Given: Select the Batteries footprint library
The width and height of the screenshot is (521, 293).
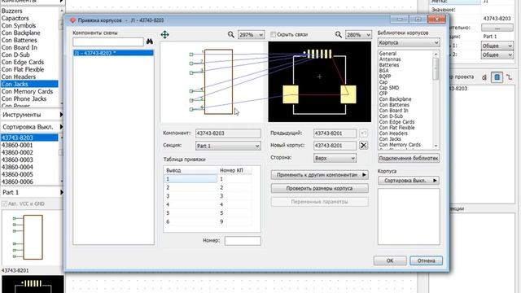Looking at the screenshot, I should (389, 65).
